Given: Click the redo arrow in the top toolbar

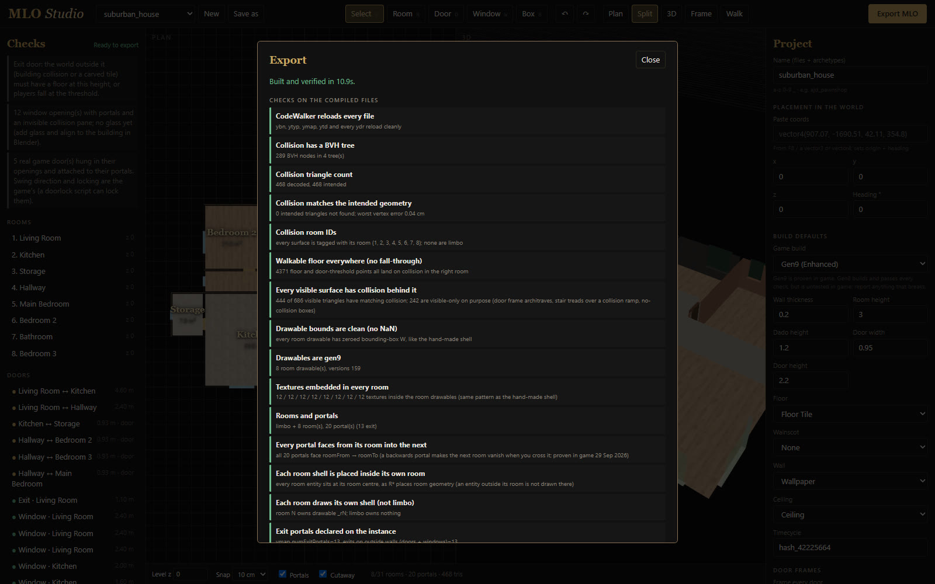Looking at the screenshot, I should [586, 14].
